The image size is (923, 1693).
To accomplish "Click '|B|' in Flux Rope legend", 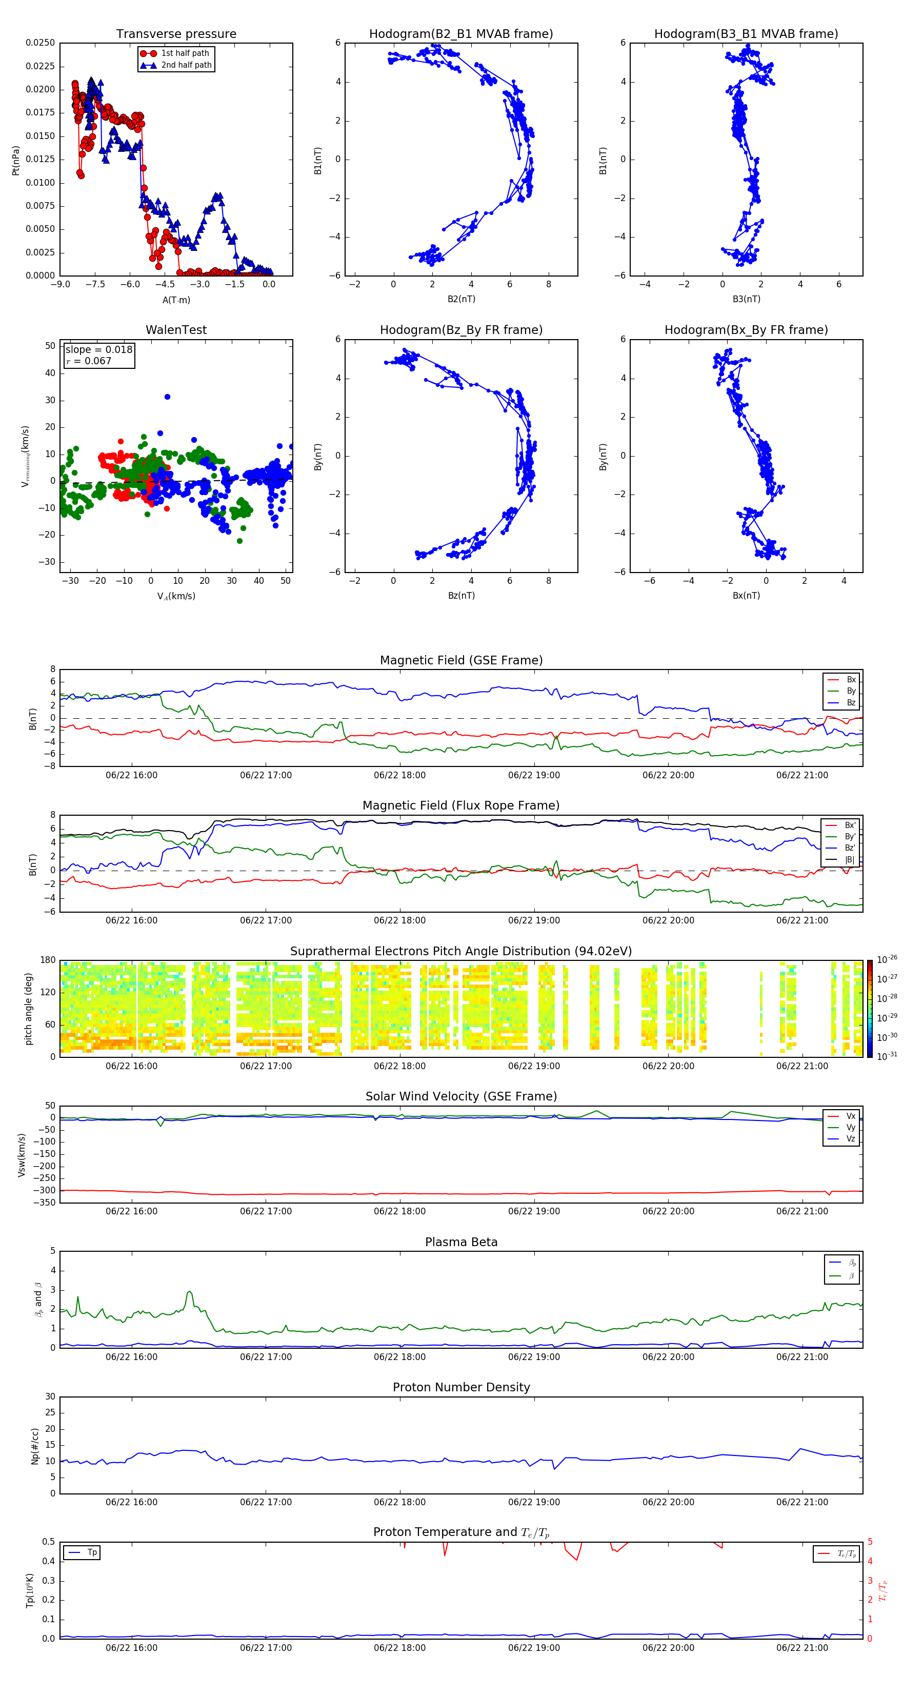I will (x=850, y=860).
